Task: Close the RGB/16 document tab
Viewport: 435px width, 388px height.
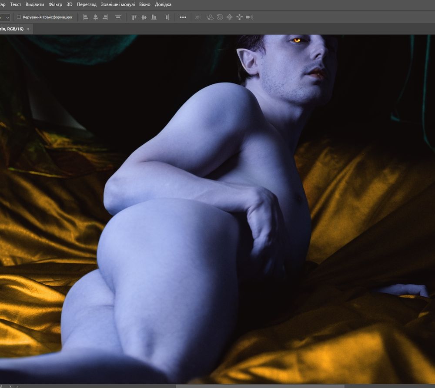Action: 28,29
